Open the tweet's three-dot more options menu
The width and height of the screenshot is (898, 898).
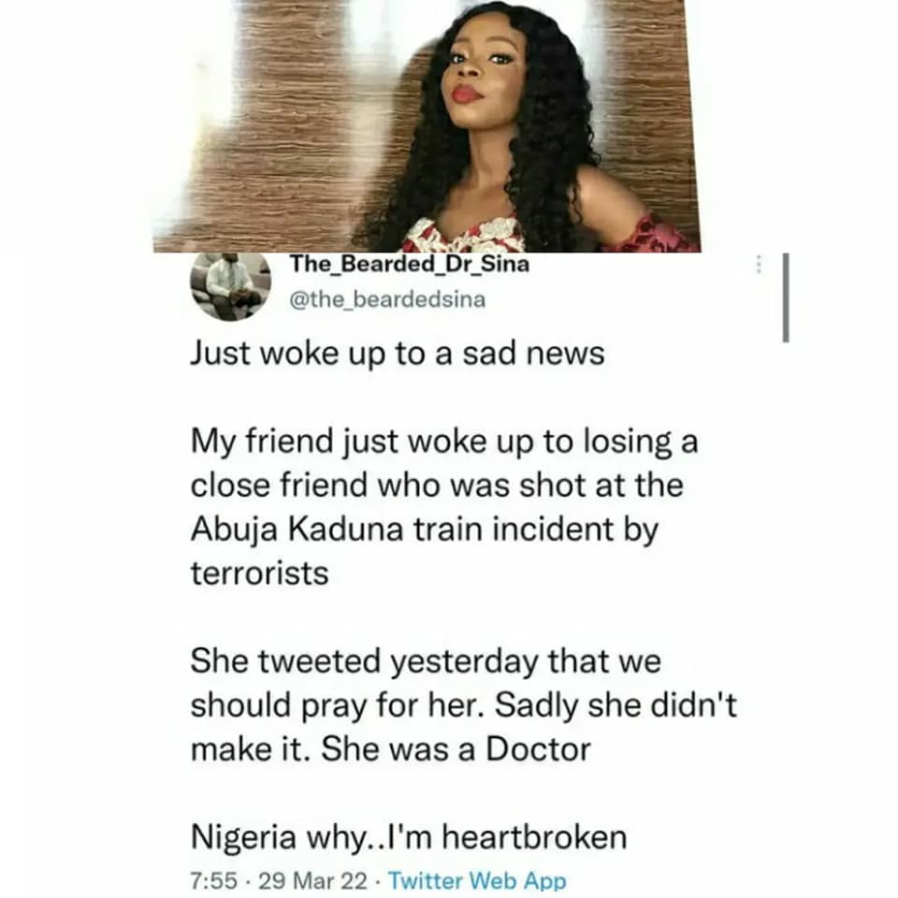point(759,264)
